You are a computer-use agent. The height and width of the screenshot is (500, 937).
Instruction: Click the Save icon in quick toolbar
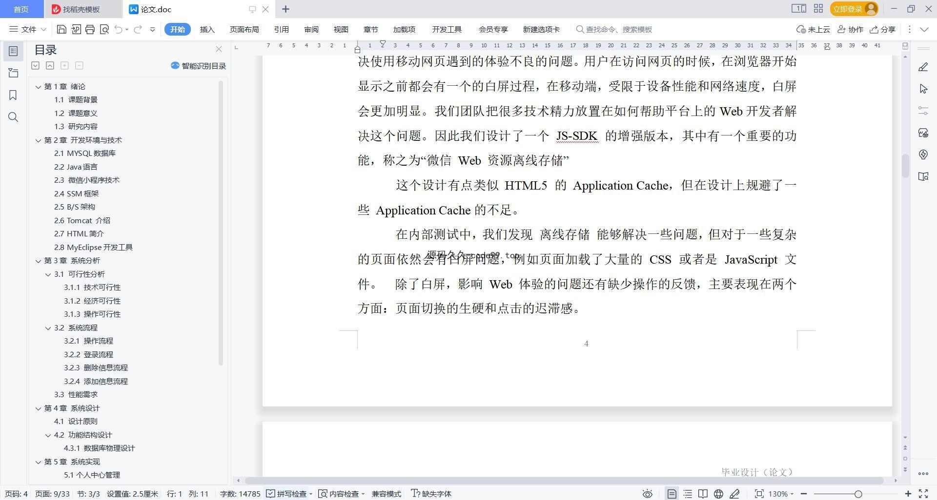tap(61, 29)
